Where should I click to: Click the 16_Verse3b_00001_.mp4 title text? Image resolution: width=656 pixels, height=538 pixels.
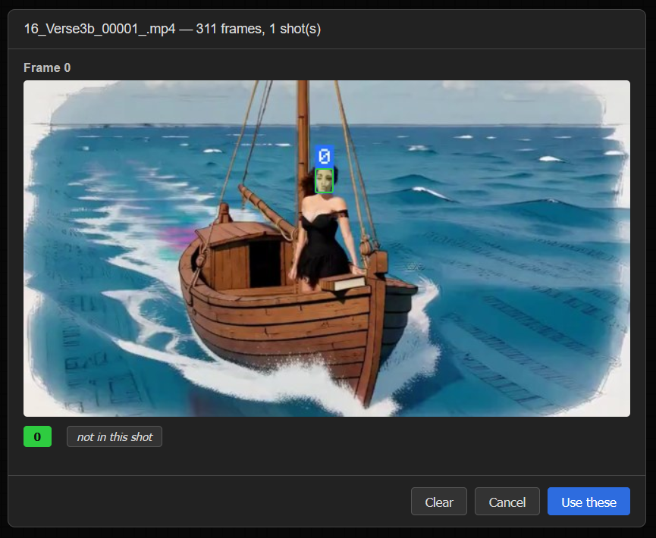coord(172,29)
